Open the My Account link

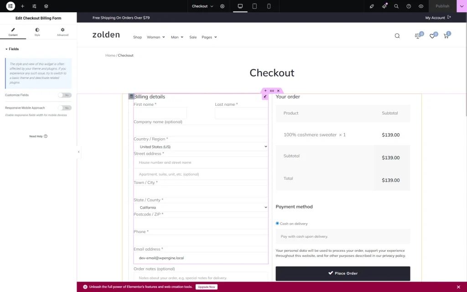pos(435,18)
